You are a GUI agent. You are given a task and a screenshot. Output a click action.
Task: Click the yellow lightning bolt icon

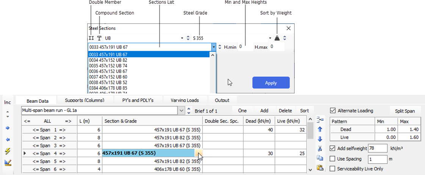tap(8, 151)
